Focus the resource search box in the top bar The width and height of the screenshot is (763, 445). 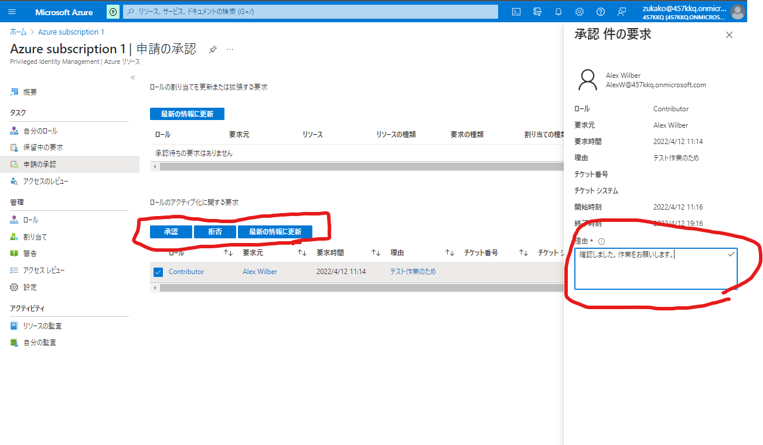tap(311, 12)
